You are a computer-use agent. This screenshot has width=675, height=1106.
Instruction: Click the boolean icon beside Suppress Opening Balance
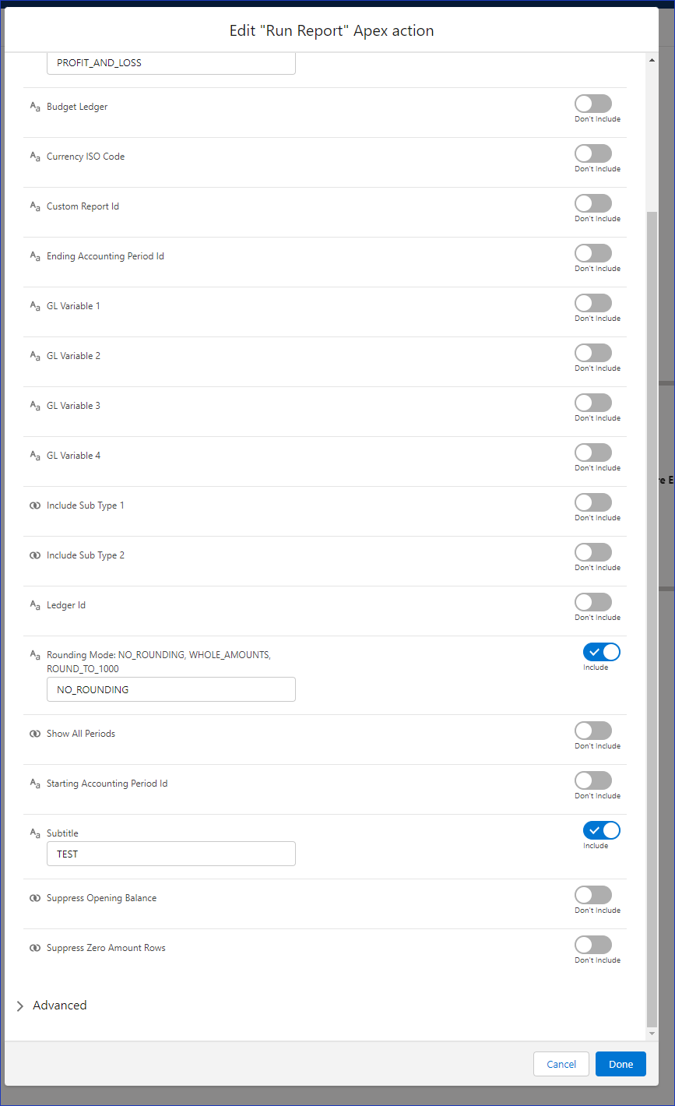pos(35,898)
